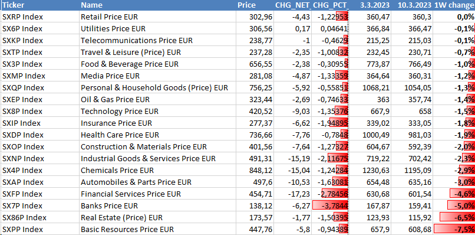475x235 pixels.
Task: Select the Health Care 3.3.2023 value 1000,49
Action: click(x=370, y=135)
